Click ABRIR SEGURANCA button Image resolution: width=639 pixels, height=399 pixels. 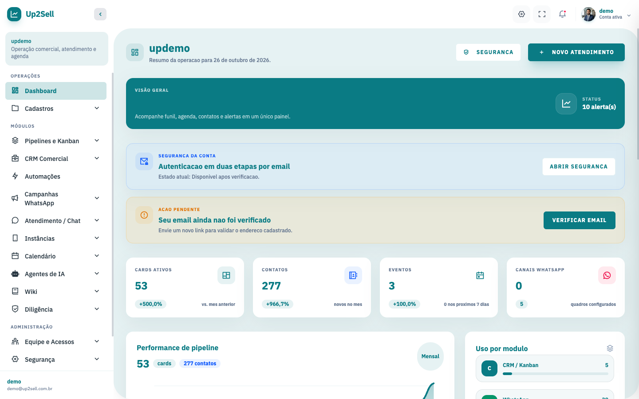pos(579,167)
